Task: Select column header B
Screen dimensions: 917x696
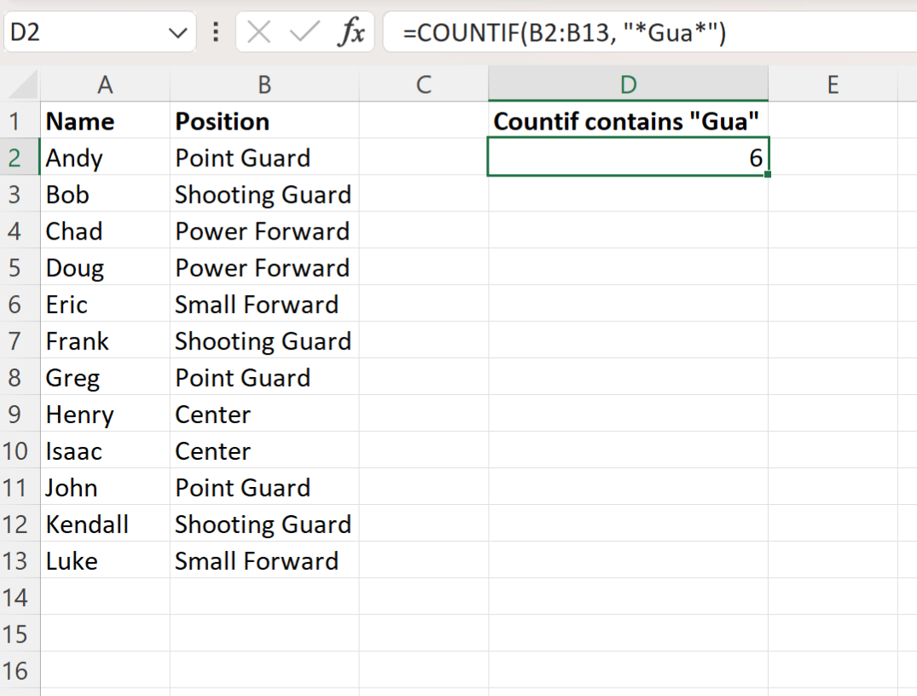Action: pyautogui.click(x=264, y=84)
